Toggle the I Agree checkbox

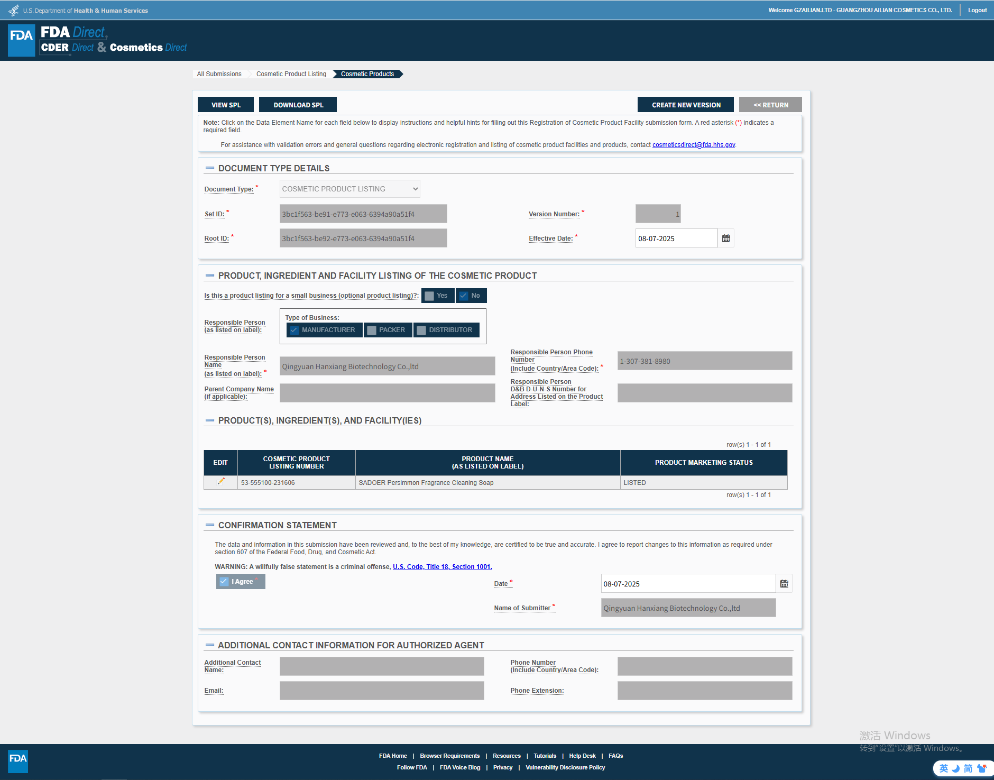tap(224, 582)
